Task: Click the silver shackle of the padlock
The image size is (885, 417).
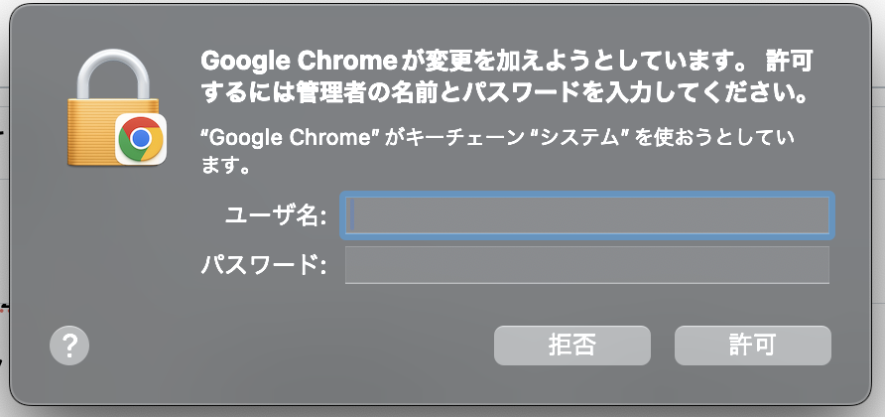Action: (x=113, y=74)
